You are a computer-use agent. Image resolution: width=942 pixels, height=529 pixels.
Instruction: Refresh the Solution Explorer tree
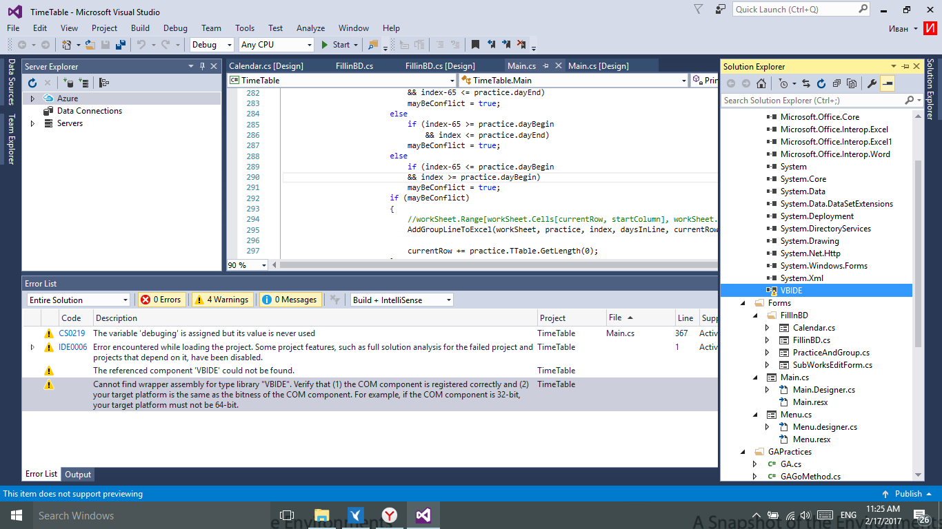(821, 83)
